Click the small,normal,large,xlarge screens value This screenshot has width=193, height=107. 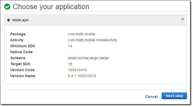88,58
